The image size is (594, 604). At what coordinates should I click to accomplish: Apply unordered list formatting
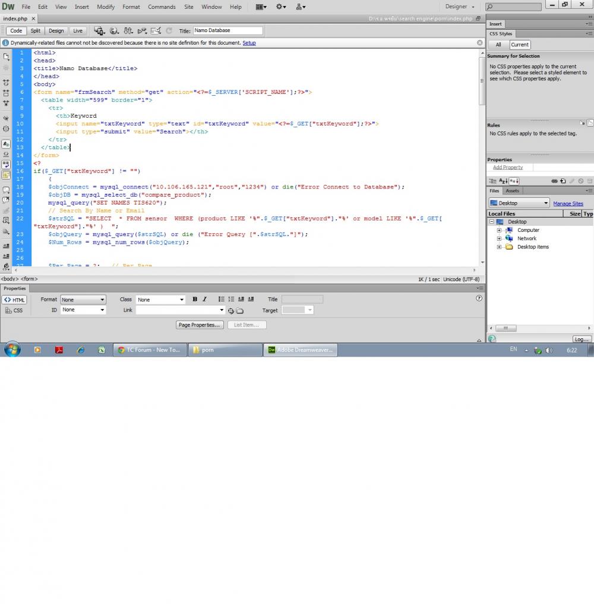point(222,299)
